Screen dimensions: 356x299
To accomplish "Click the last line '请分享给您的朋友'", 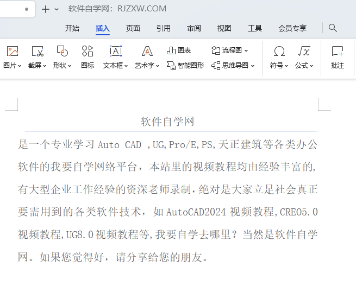I will coord(159,257).
